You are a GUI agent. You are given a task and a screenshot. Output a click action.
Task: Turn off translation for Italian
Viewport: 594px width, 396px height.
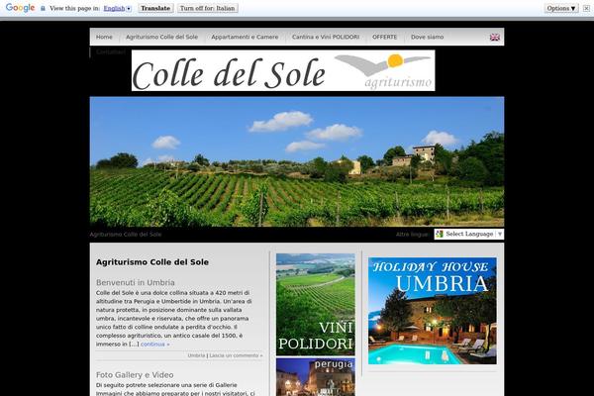(x=208, y=8)
